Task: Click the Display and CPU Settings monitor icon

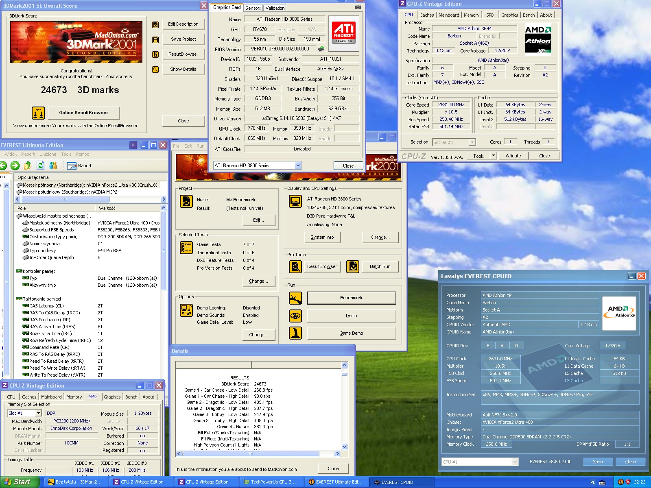Action: click(x=295, y=201)
